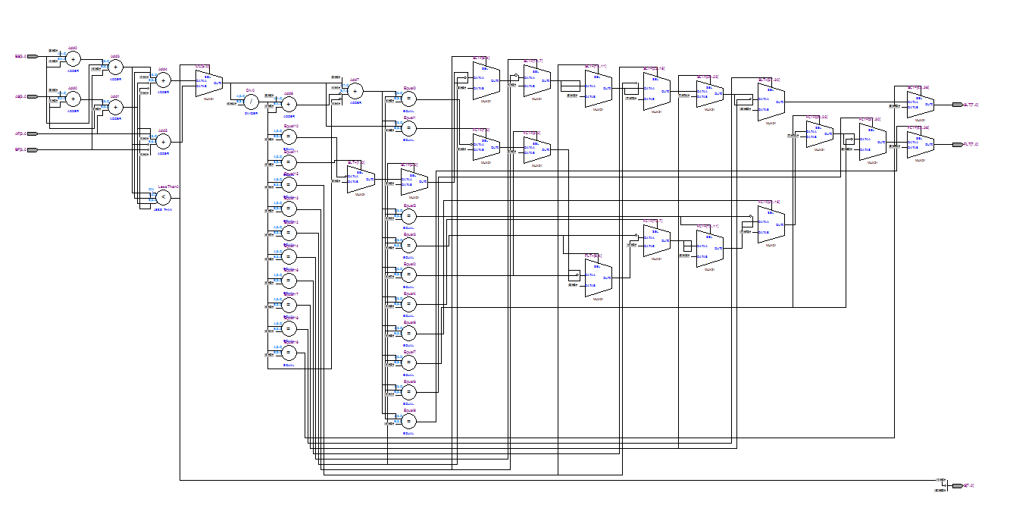Image resolution: width=1010 pixels, height=505 pixels.
Task: Select the Div0 divider node
Action: (252, 101)
